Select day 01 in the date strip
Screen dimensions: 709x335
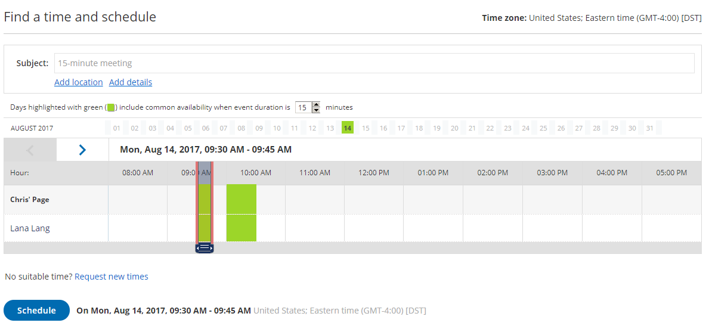(x=117, y=128)
